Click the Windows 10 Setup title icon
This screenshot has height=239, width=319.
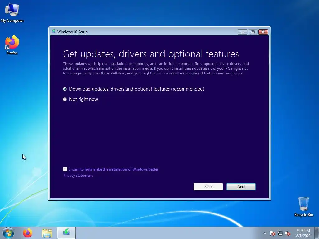[54, 31]
